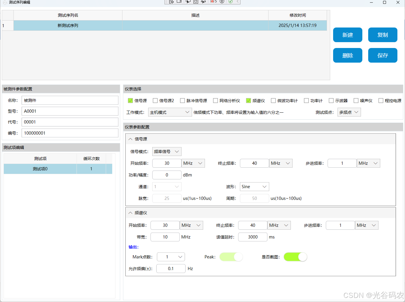Maximize the 测试序列编辑 window
Screen dimensions: 405x302
[385, 2]
